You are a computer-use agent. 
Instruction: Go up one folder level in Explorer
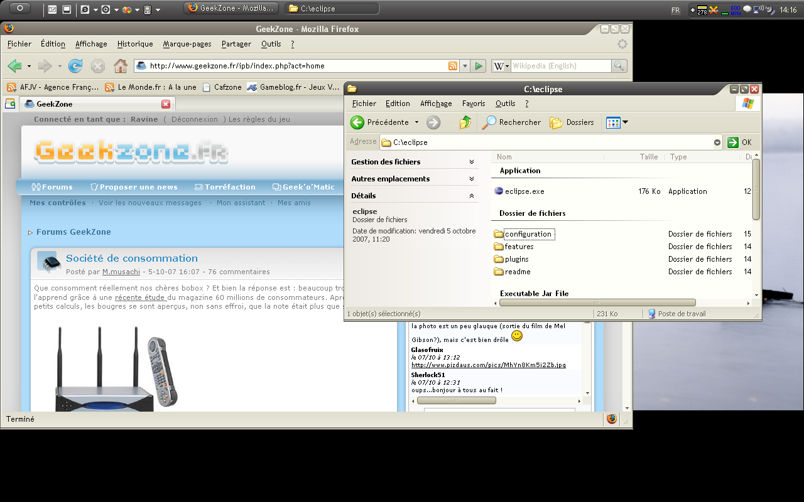click(465, 122)
